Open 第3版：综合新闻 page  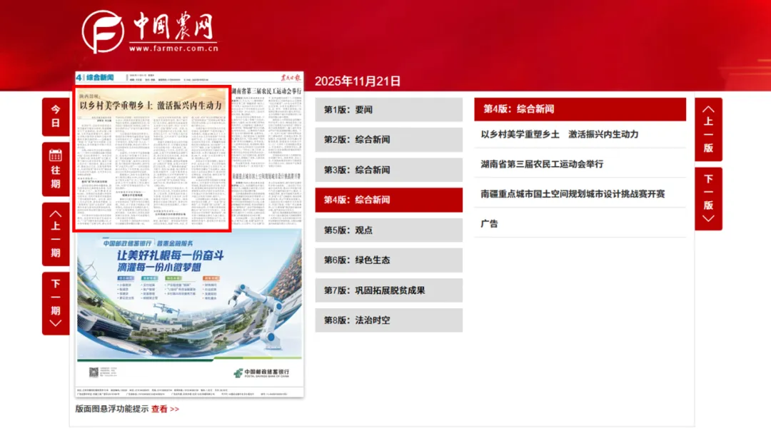click(x=388, y=170)
